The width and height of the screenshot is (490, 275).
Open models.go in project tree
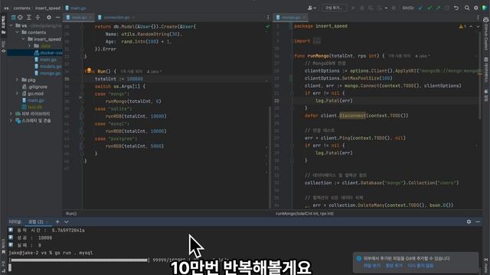(48, 66)
